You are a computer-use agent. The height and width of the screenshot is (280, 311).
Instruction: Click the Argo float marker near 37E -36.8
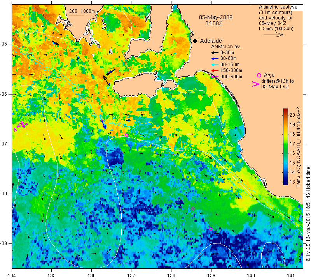(127, 135)
